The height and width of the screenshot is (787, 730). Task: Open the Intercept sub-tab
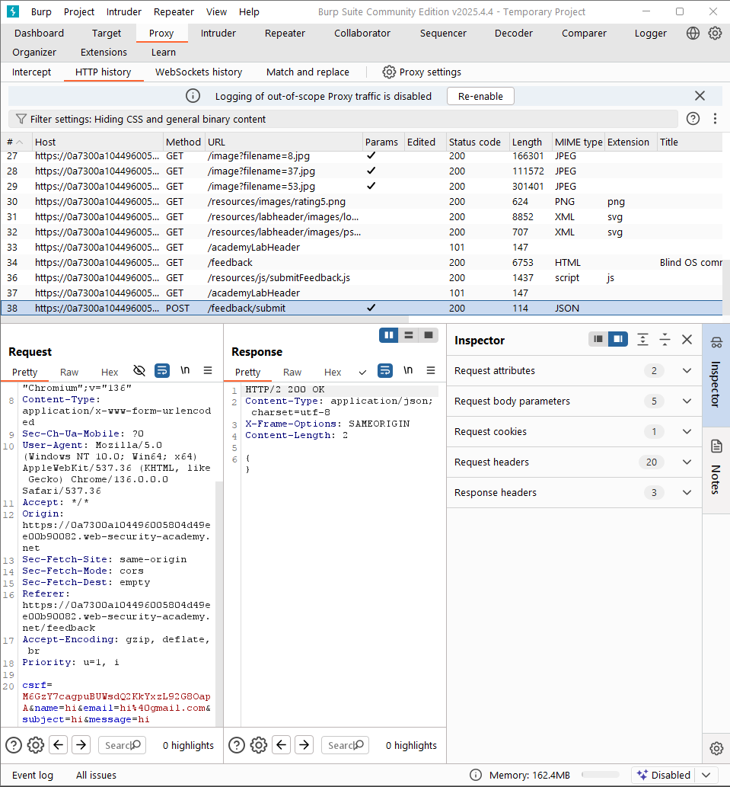31,72
